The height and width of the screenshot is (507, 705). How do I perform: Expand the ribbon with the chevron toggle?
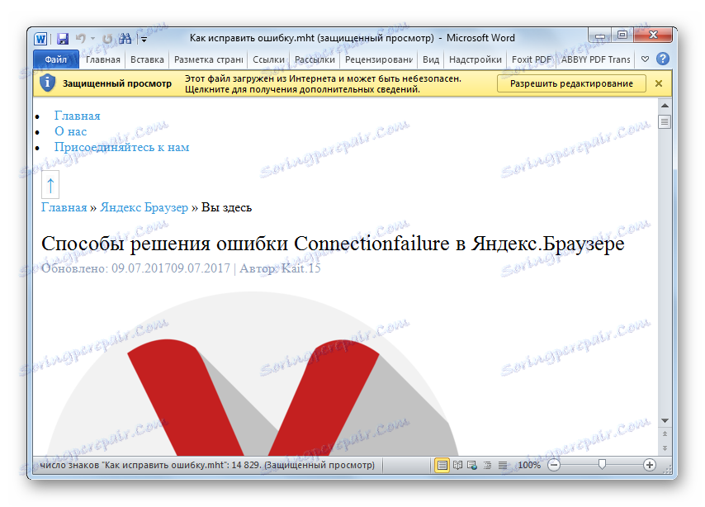click(x=646, y=59)
